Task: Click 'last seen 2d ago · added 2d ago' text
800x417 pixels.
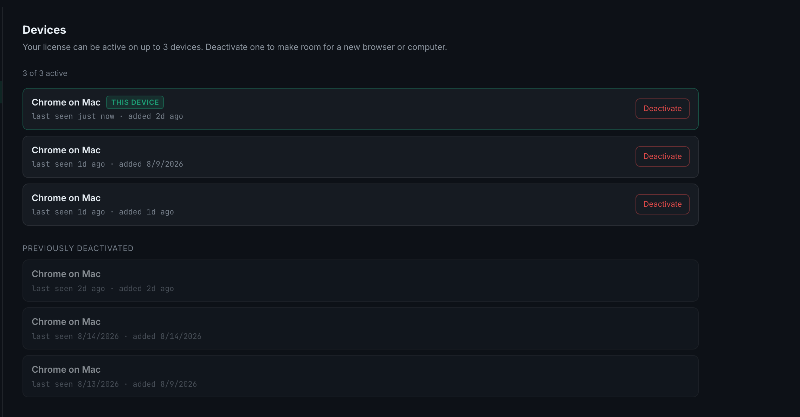Action: [103, 289]
